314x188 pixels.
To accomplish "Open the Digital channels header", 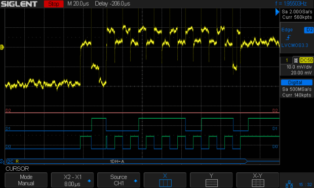I will (x=296, y=82).
